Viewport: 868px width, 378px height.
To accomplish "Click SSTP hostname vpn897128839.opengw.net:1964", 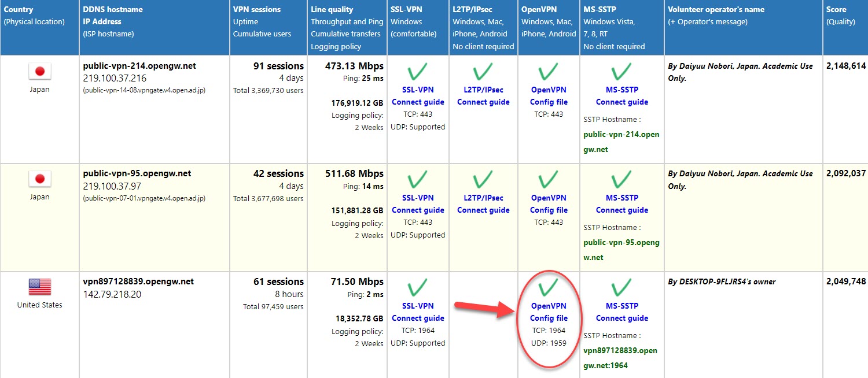I will coord(620,358).
